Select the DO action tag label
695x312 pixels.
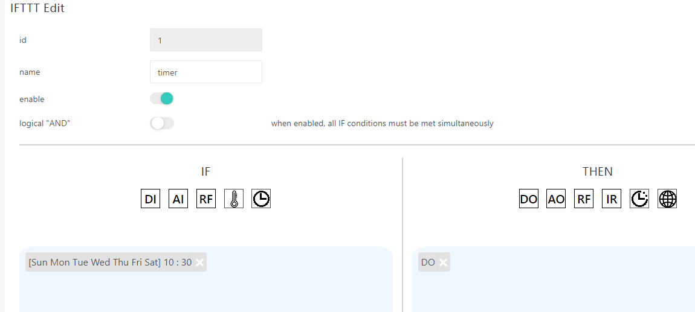pos(428,263)
